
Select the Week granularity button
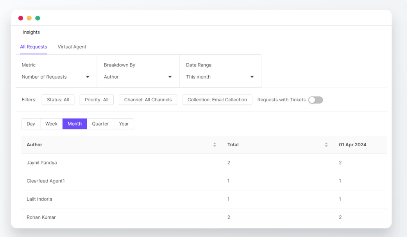point(51,124)
